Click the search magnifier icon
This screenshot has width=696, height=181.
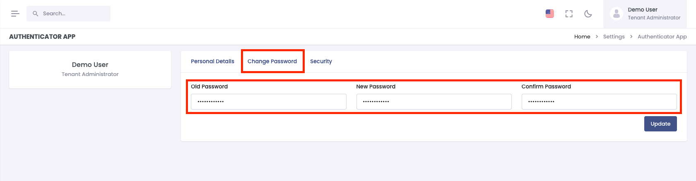36,14
